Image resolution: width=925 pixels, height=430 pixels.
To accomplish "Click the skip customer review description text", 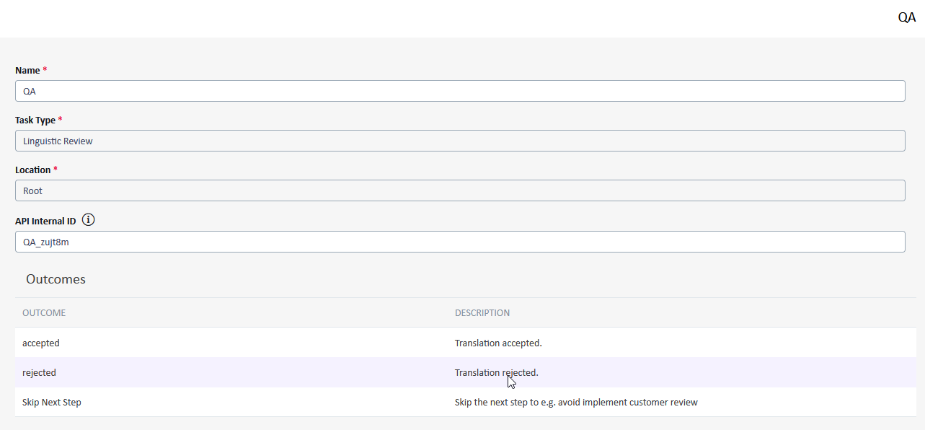I will coord(575,402).
